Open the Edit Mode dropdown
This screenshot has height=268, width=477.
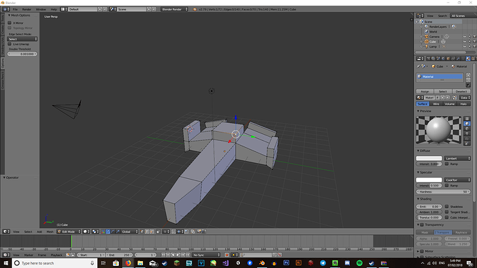tap(68, 231)
